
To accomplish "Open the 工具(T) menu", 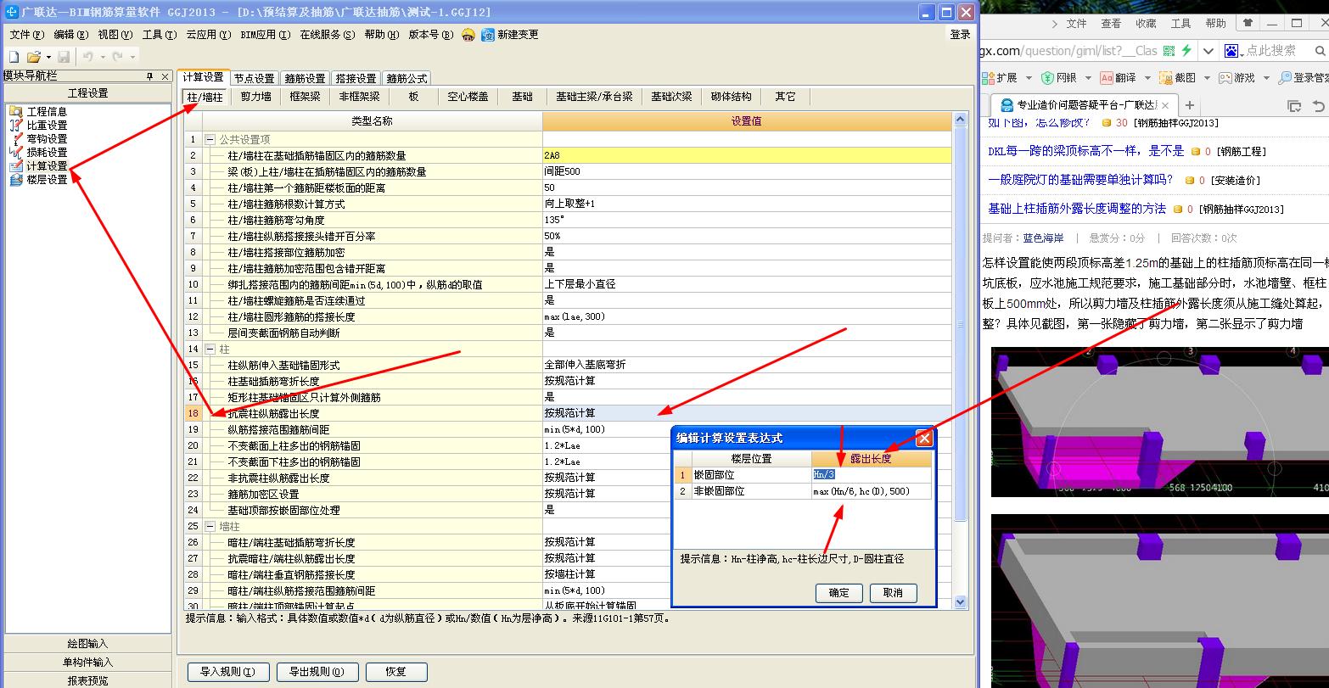I will (x=159, y=35).
